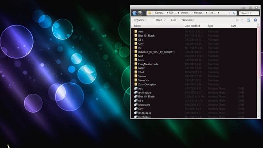The width and height of the screenshot is (263, 148).
Task: Open recent pages dropdown beside Forward arrow
Action: pyautogui.click(x=144, y=13)
